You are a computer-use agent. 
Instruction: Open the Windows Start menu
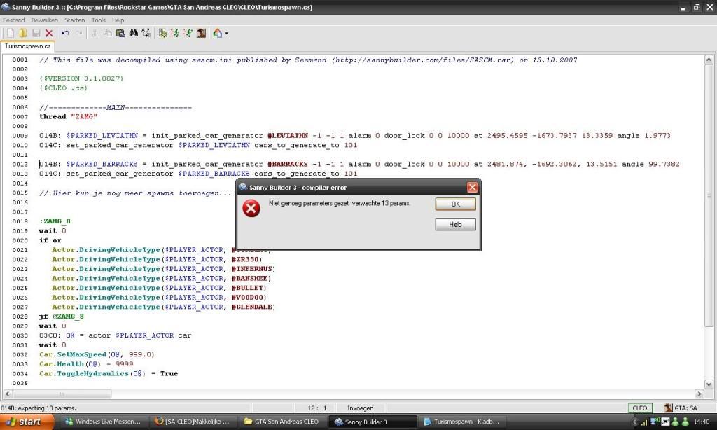point(27,422)
